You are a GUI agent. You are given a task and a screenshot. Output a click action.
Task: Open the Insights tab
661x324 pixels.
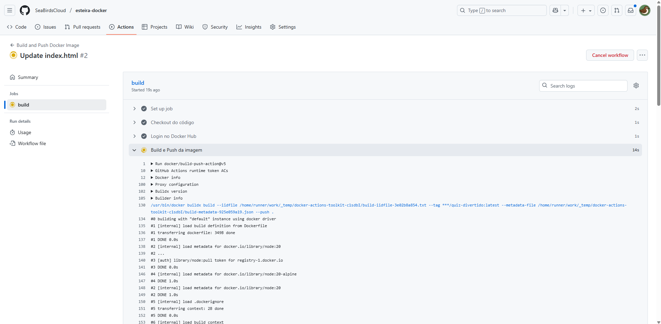click(x=249, y=27)
